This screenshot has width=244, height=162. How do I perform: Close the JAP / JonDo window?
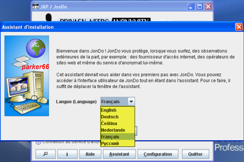pos(208,7)
